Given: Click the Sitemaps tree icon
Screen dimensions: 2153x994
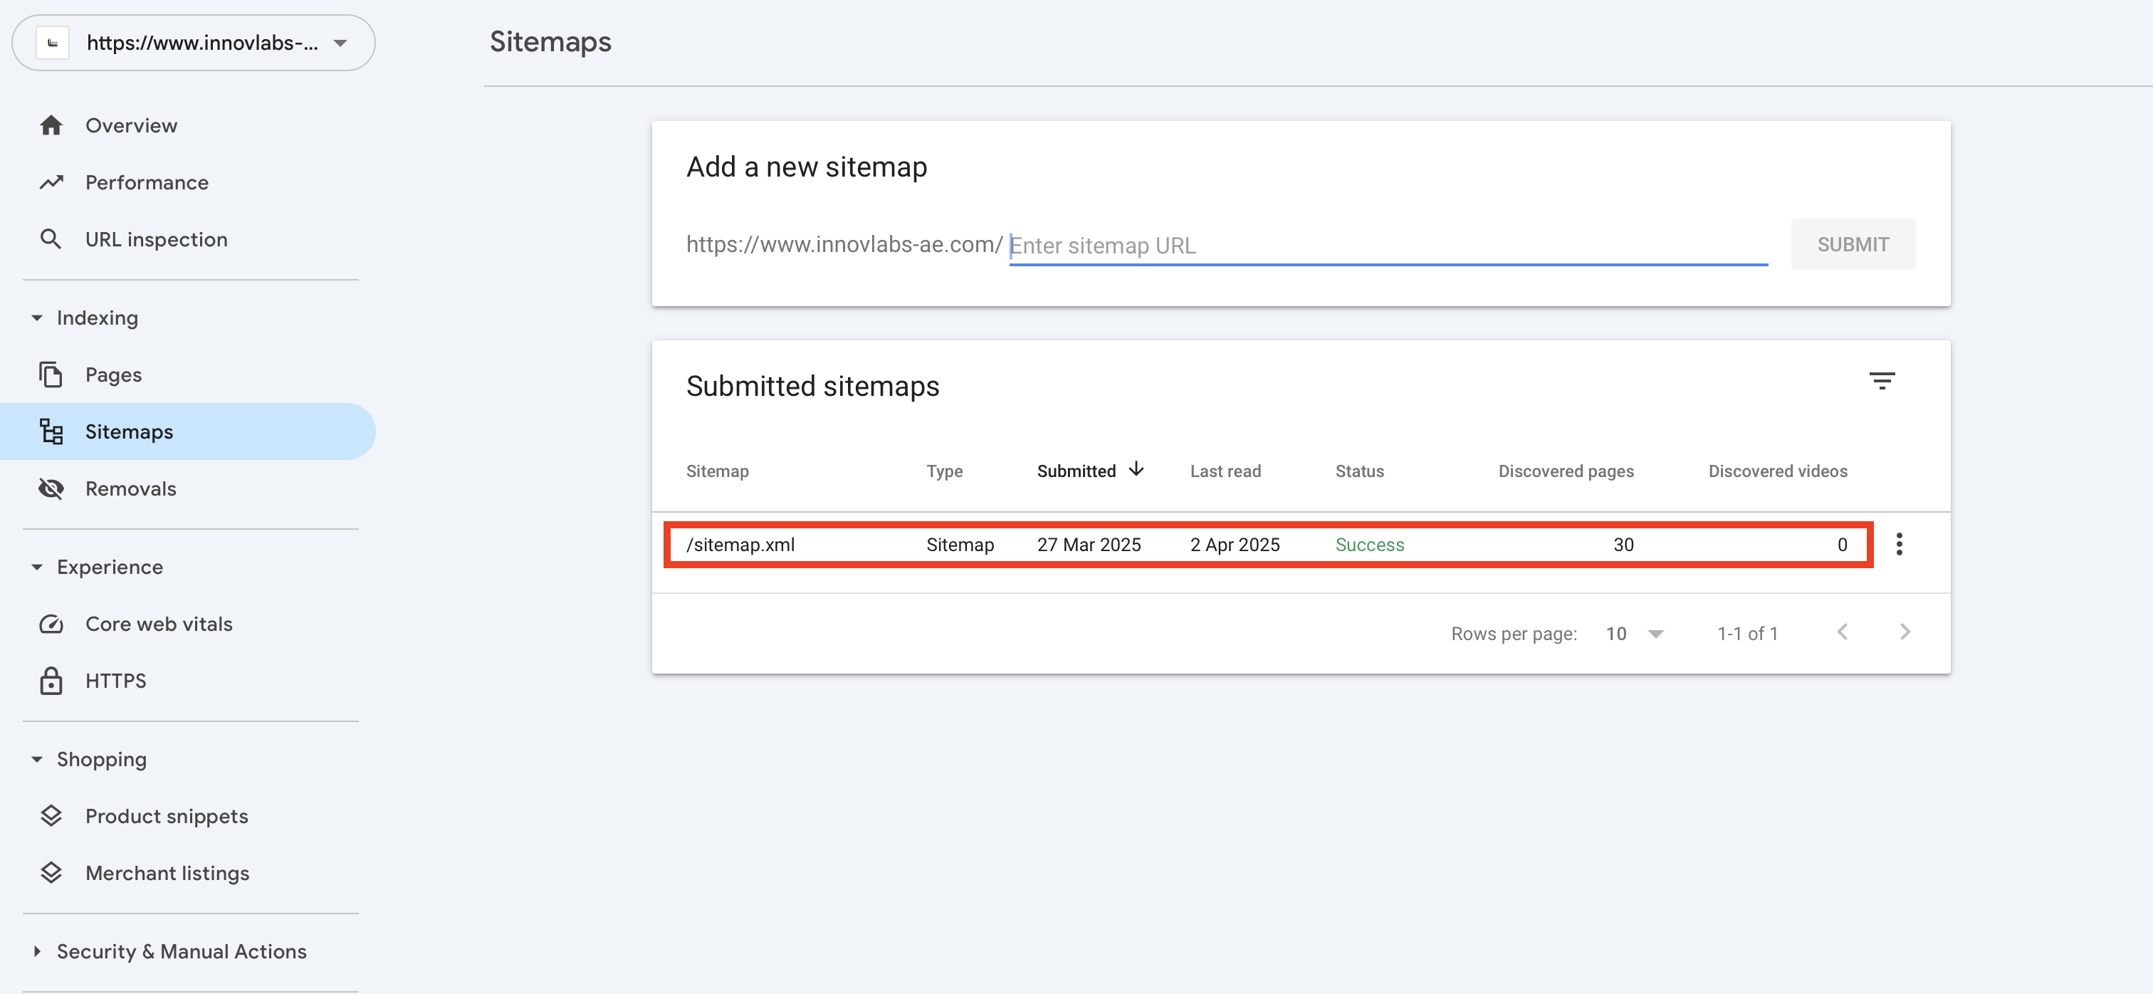Looking at the screenshot, I should (x=51, y=431).
